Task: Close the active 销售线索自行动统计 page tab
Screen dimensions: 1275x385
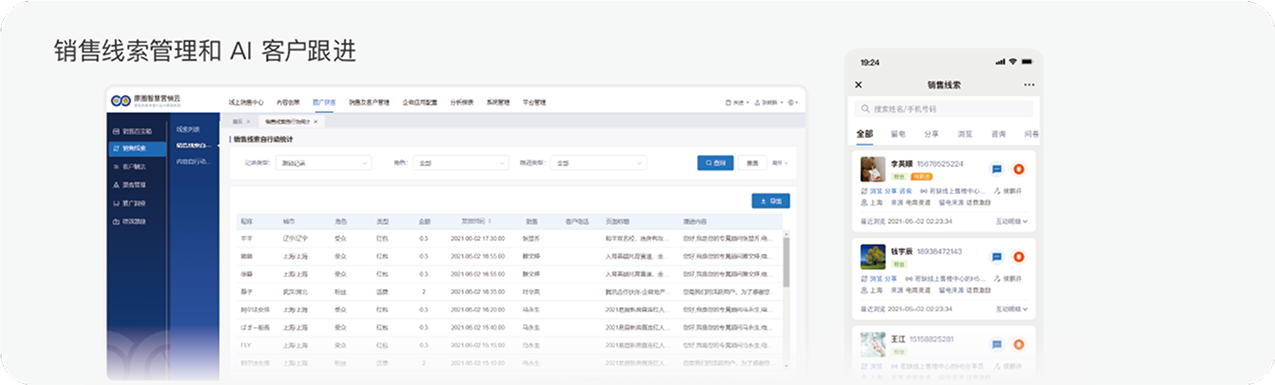Action: (x=316, y=121)
